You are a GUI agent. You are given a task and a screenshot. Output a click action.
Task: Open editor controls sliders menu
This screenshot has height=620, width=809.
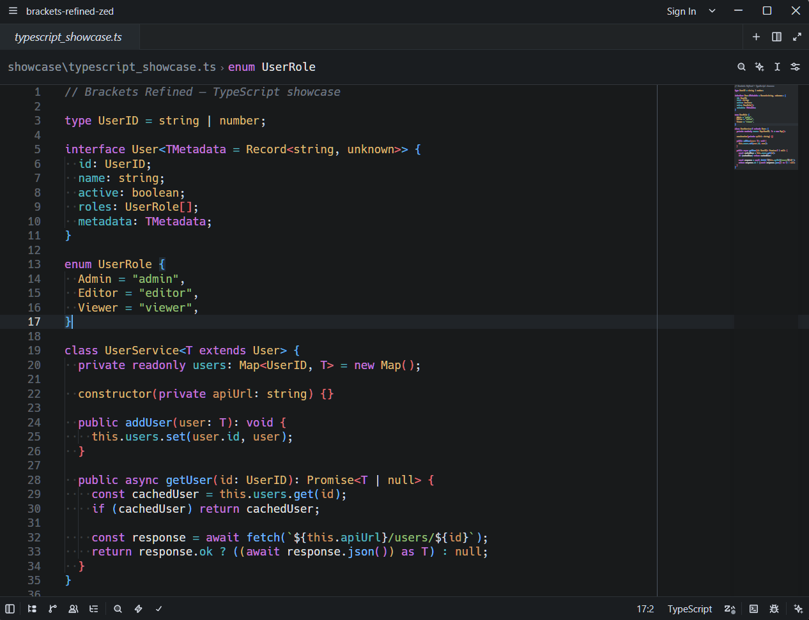[x=795, y=67]
